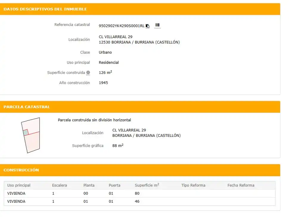Click the address CL VILLARREAL 29 in Datos descriptivos
Screen dimensions: 289x217
tap(116, 37)
